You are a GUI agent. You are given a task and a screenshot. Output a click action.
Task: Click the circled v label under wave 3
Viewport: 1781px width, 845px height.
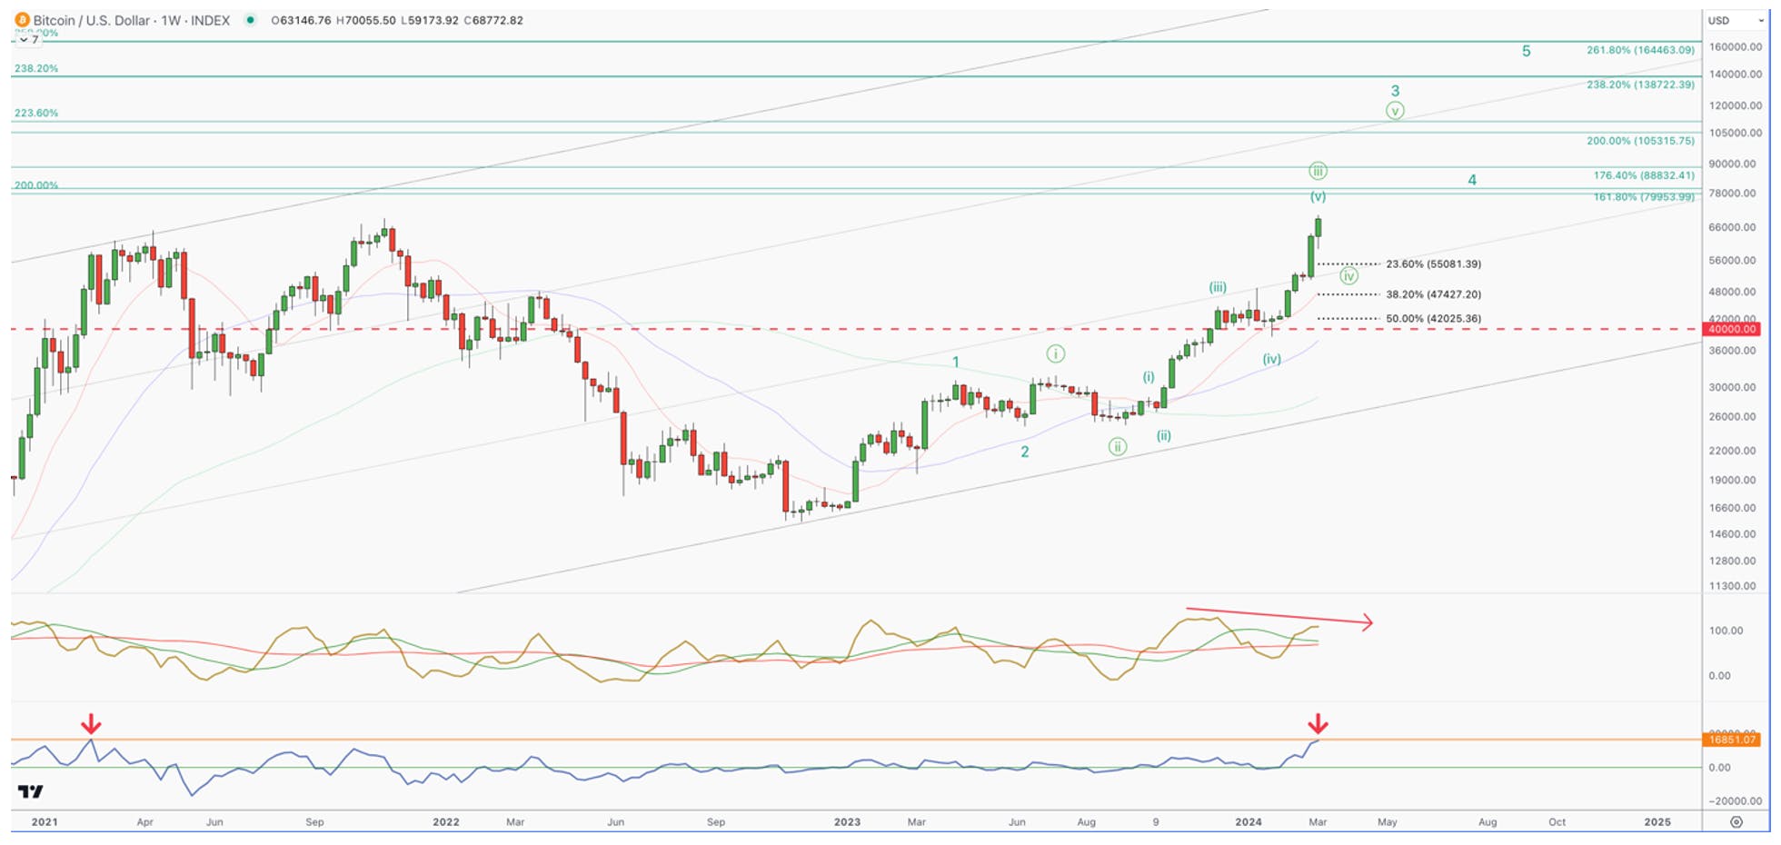point(1395,111)
